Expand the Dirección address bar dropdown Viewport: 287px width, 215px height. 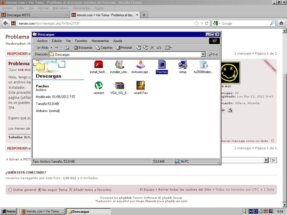203,54
